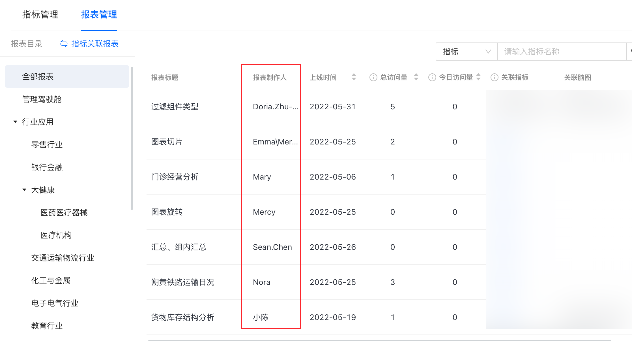Image resolution: width=632 pixels, height=341 pixels.
Task: Click info icon beside 关联指标 header
Action: (x=494, y=77)
